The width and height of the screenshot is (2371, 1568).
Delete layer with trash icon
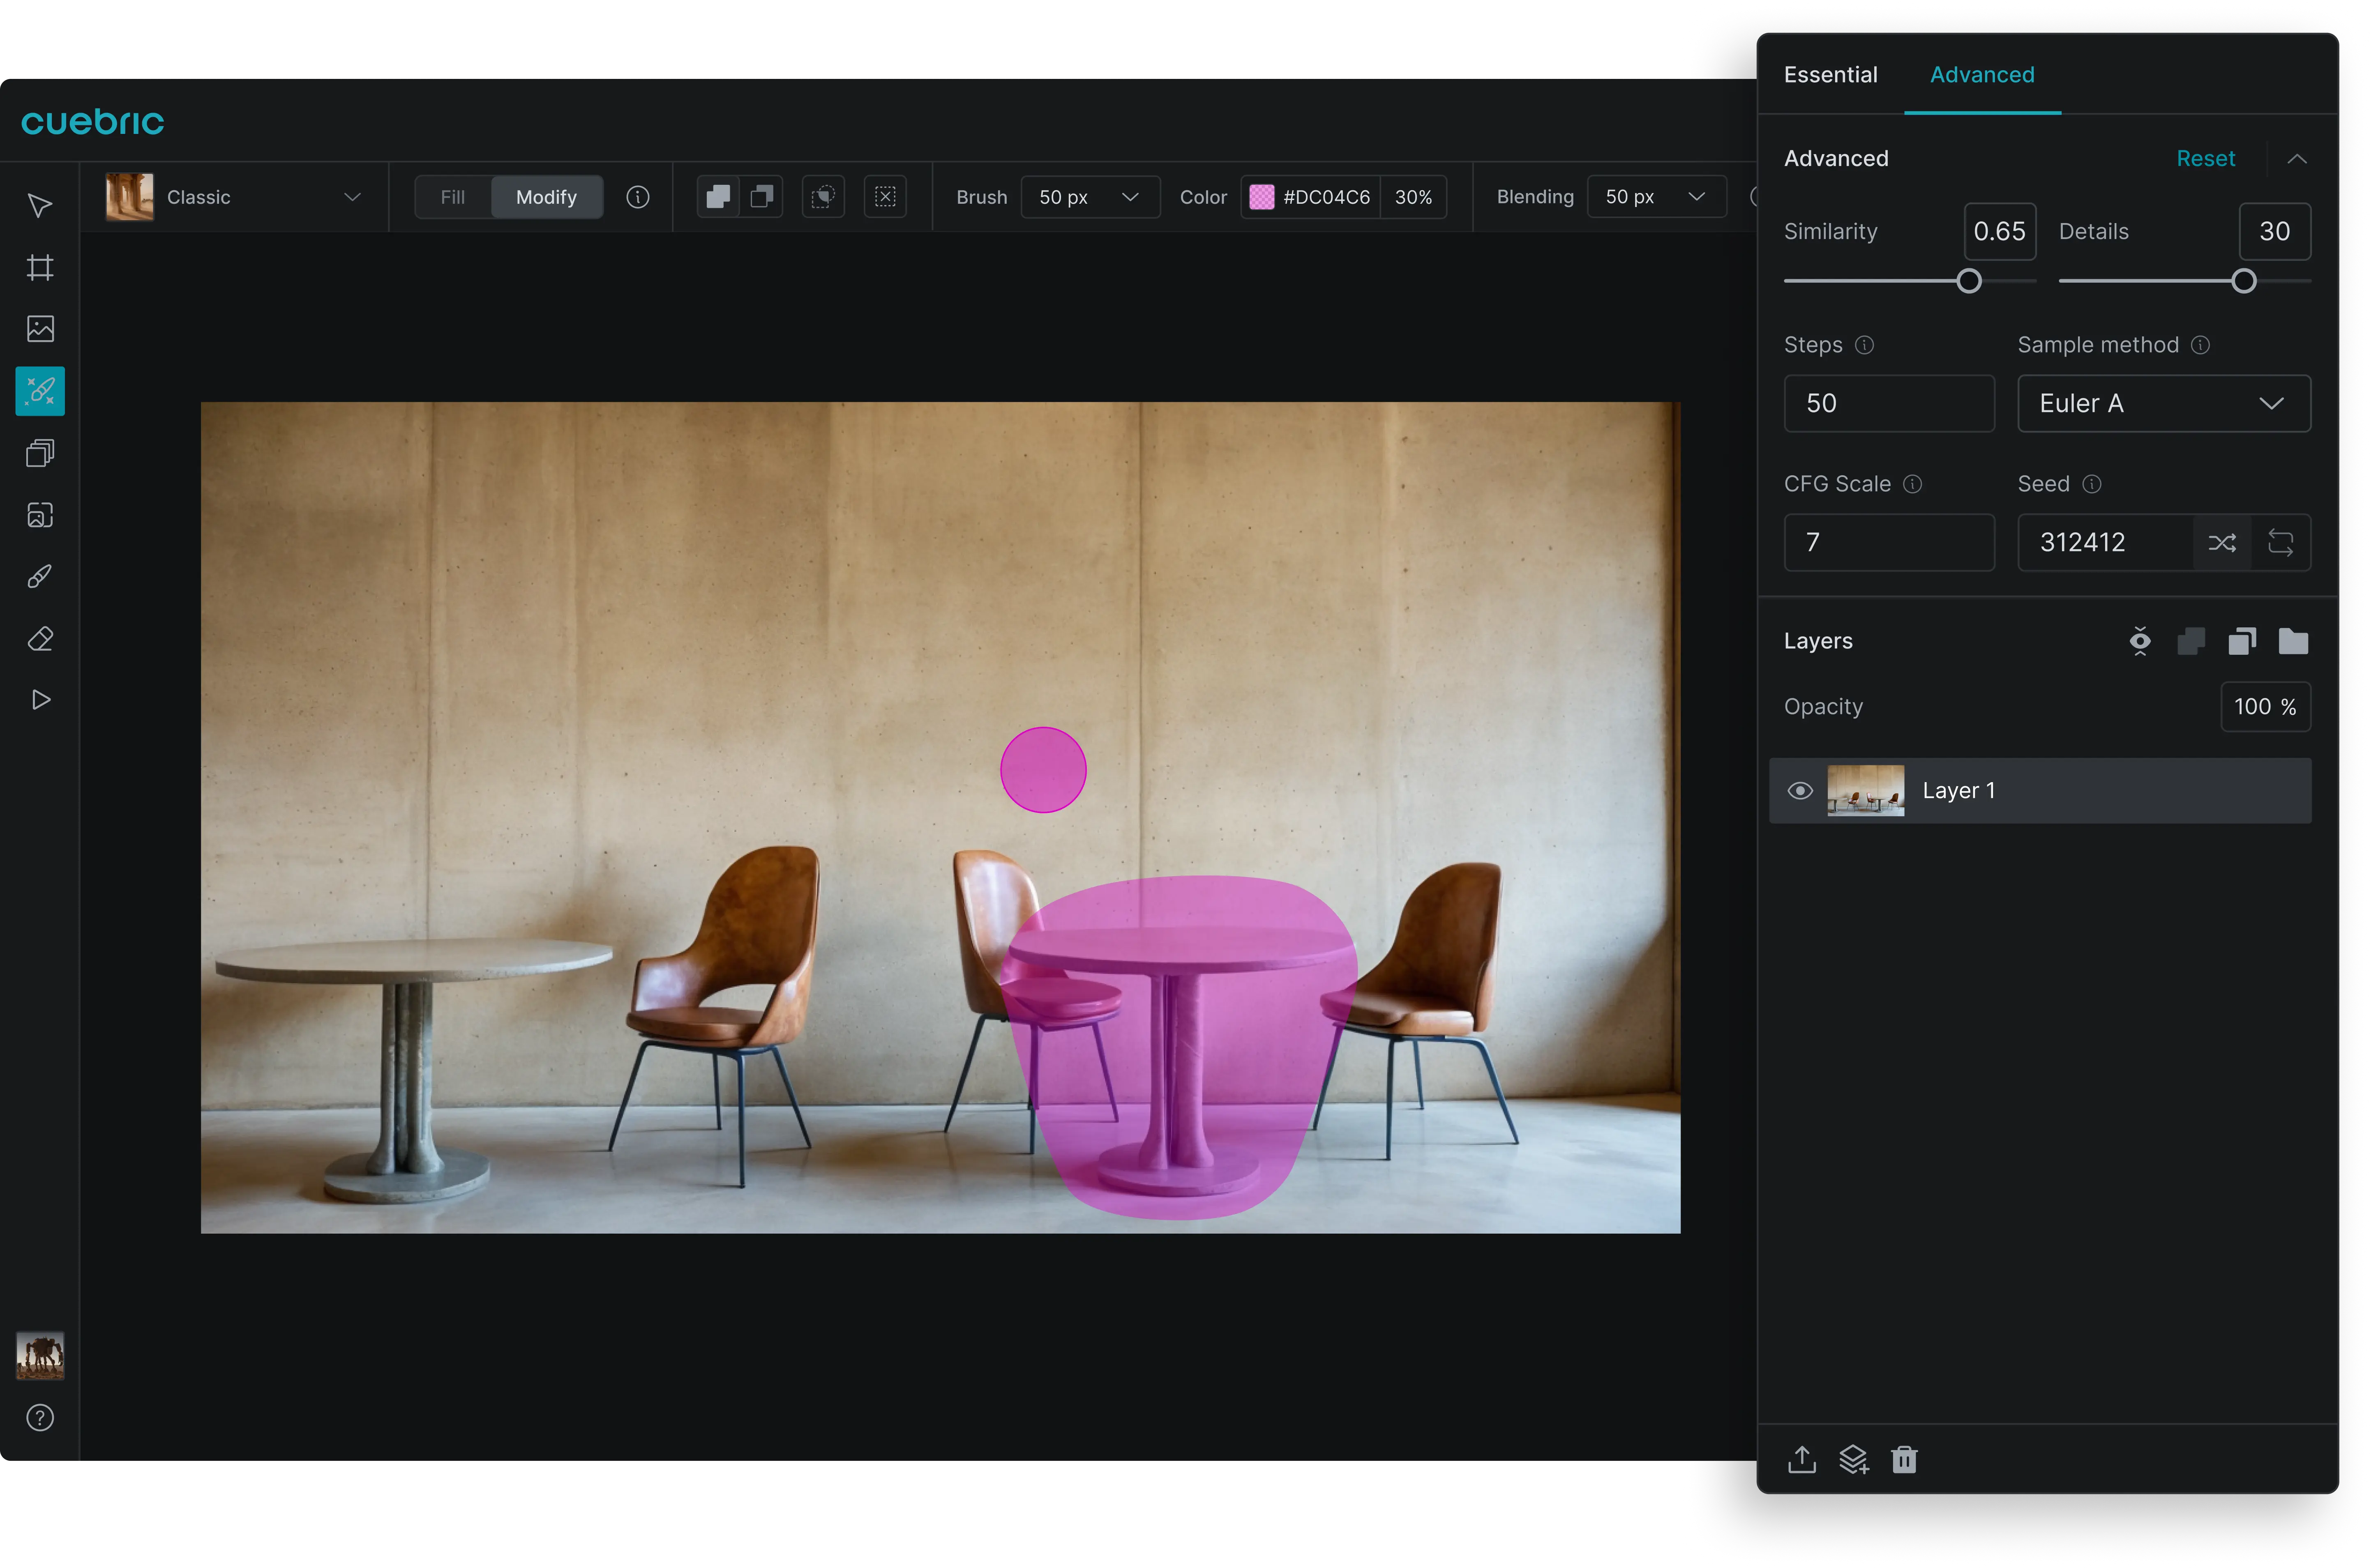(1904, 1460)
